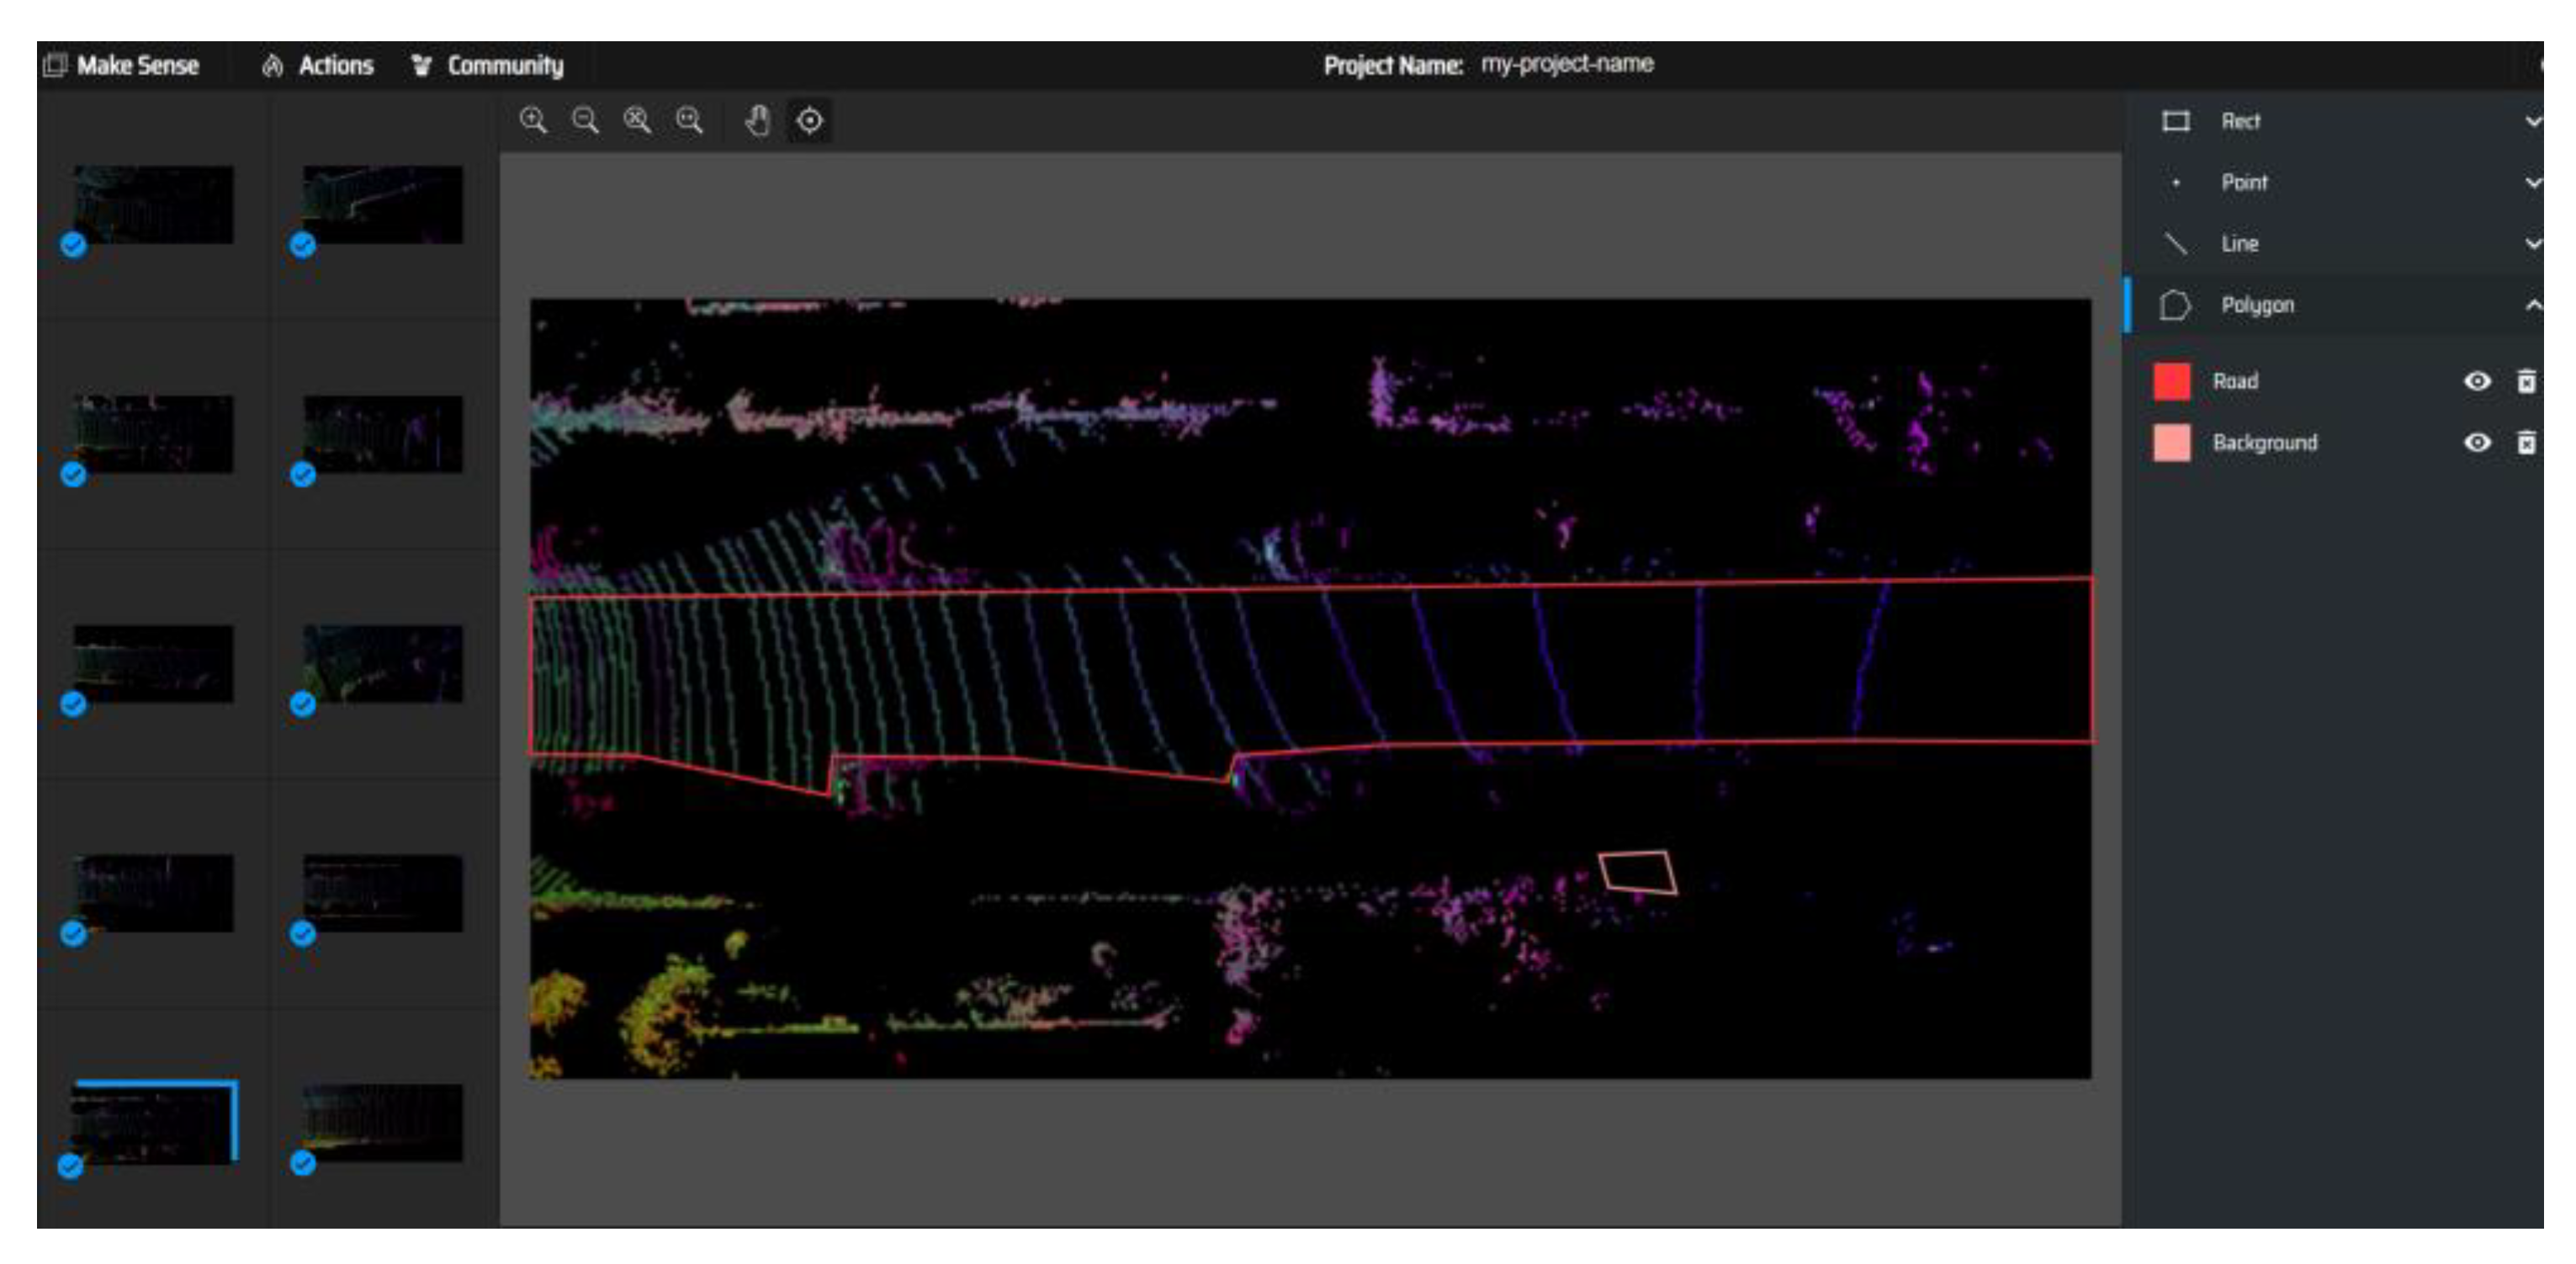Screen dimensions: 2576x1264
Task: Click the zoom out magnifier icon
Action: click(x=585, y=121)
